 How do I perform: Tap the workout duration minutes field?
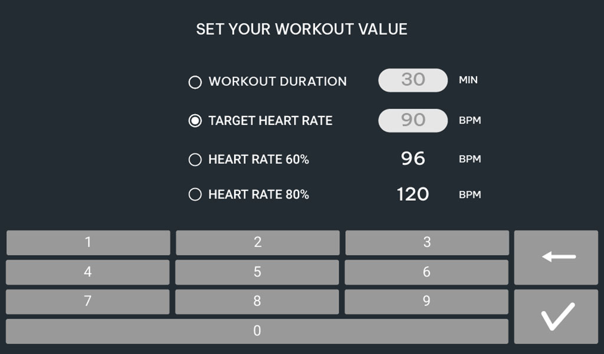pyautogui.click(x=413, y=80)
